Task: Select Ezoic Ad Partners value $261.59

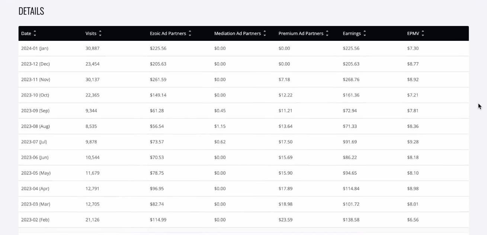Action: click(x=158, y=79)
